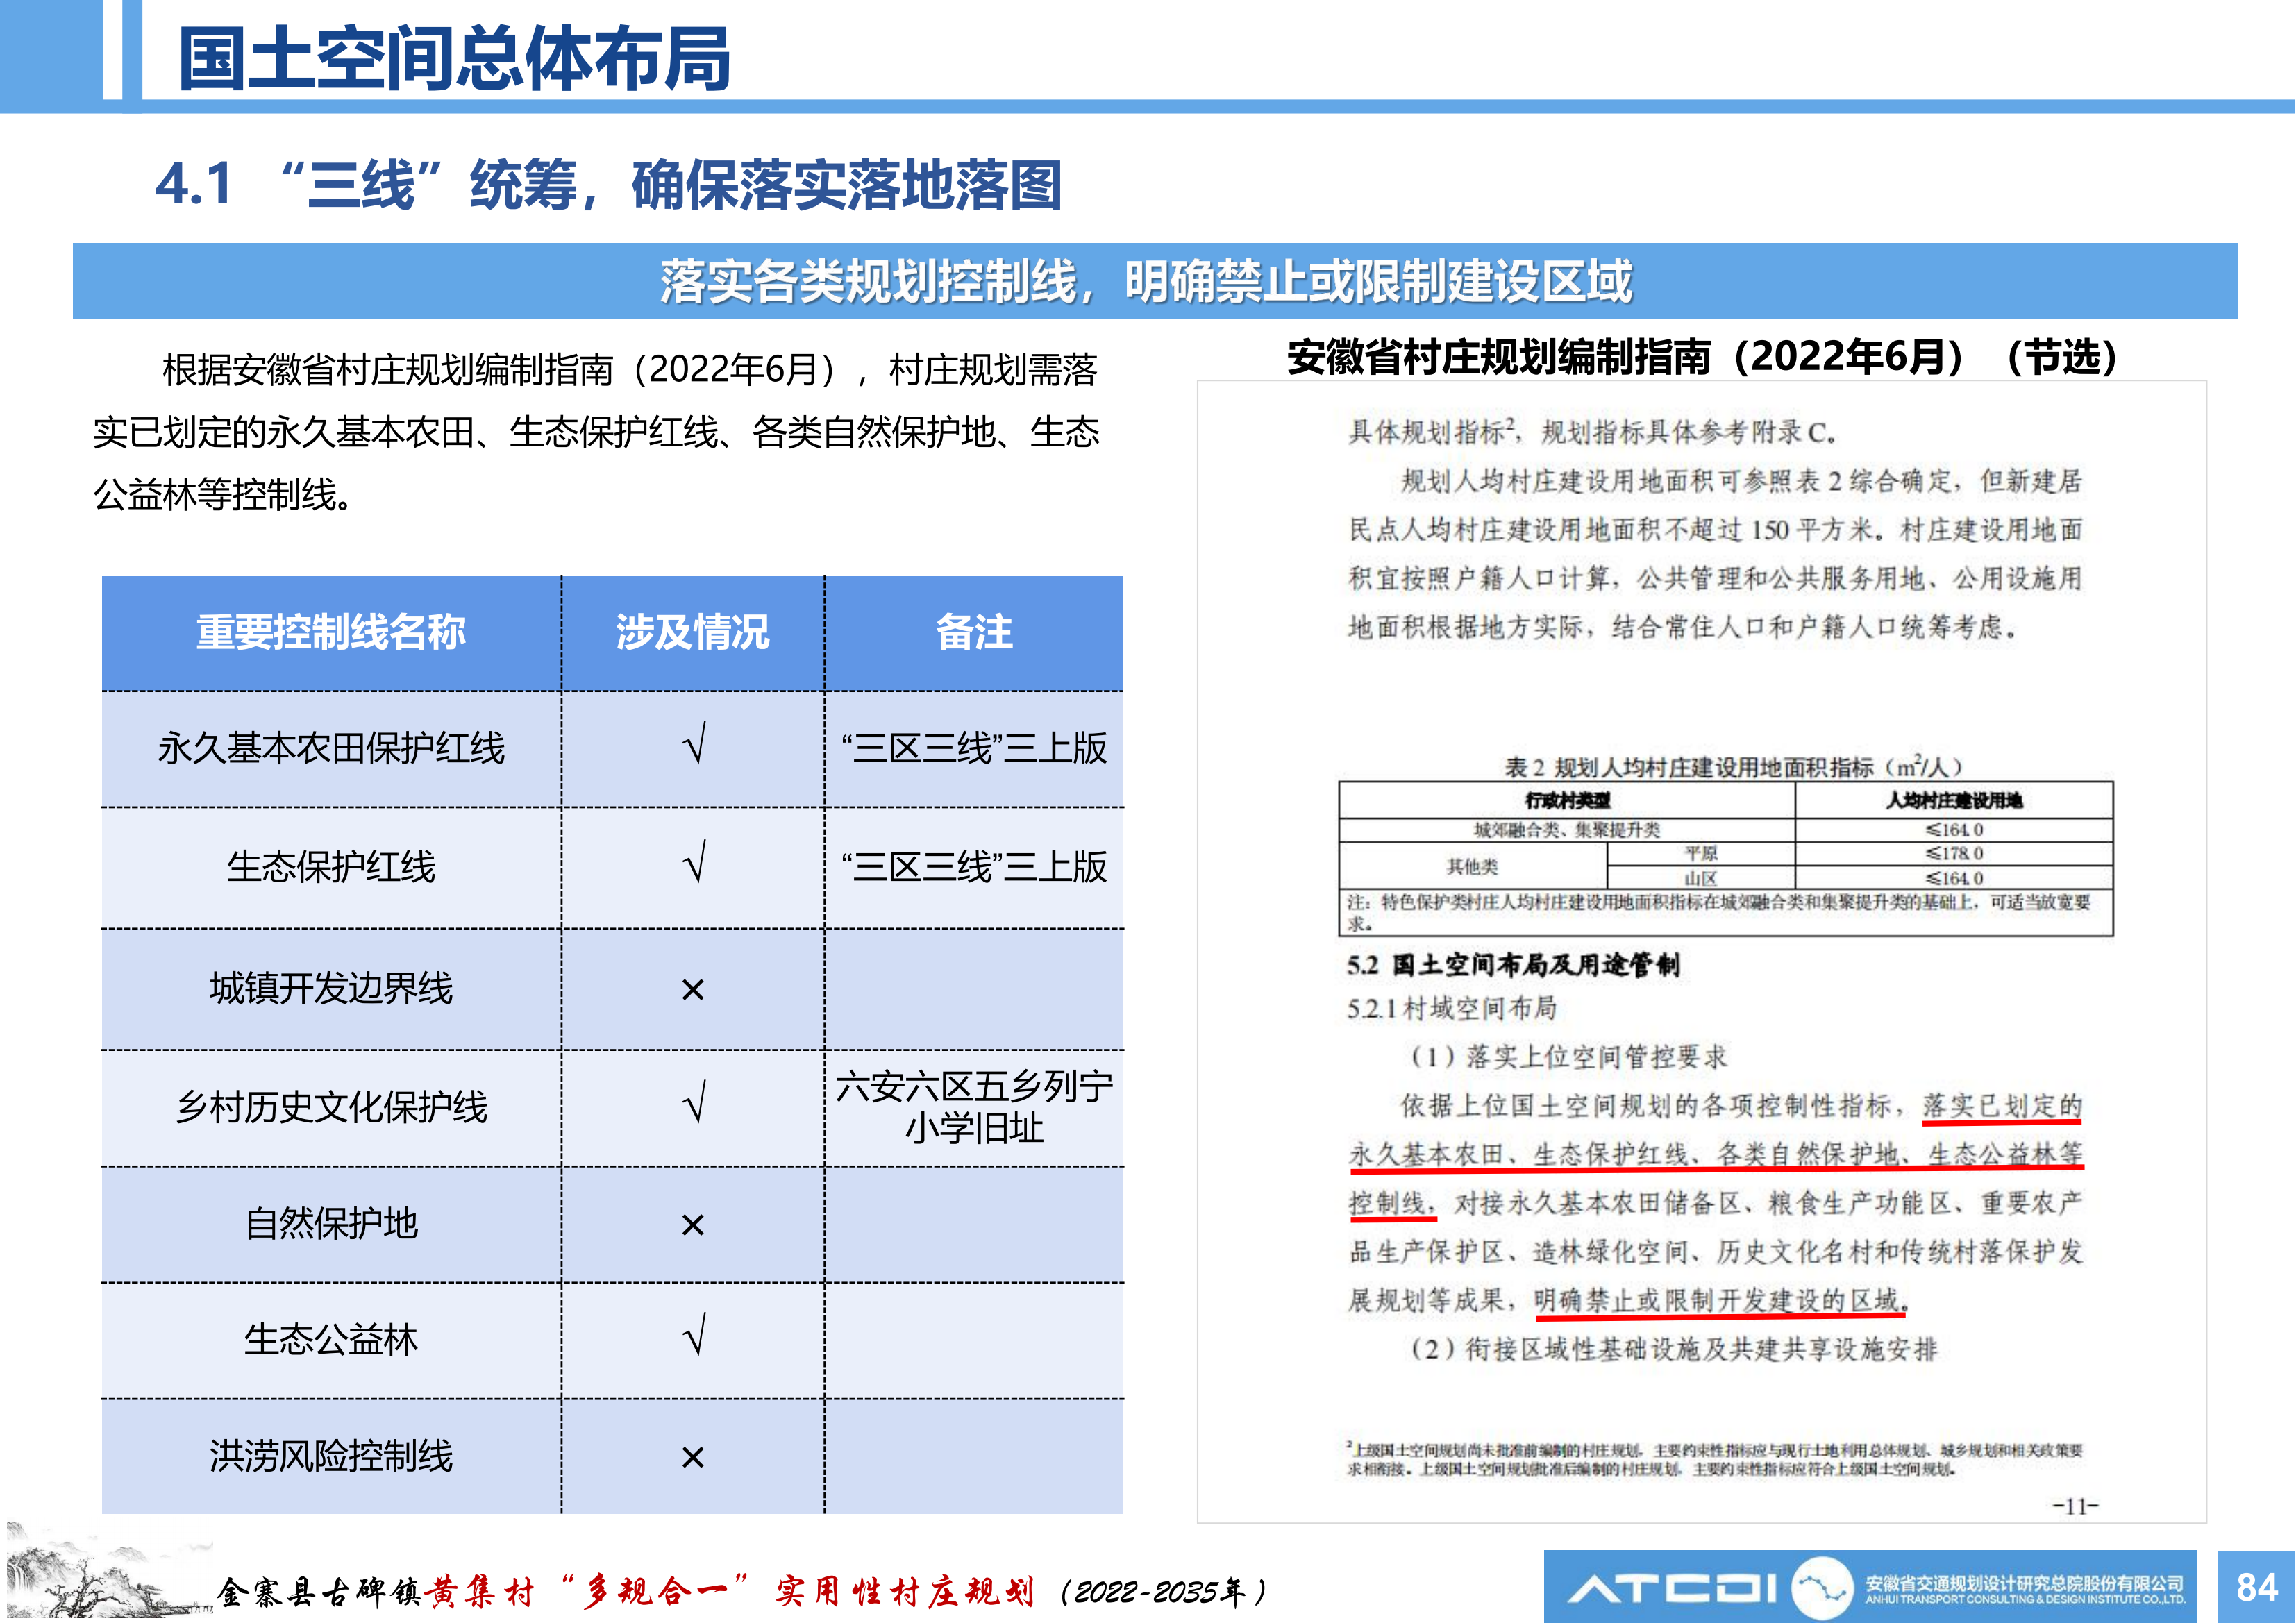Click the cross mark in 城镇开发边界线 row
The width and height of the screenshot is (2296, 1623).
[693, 990]
